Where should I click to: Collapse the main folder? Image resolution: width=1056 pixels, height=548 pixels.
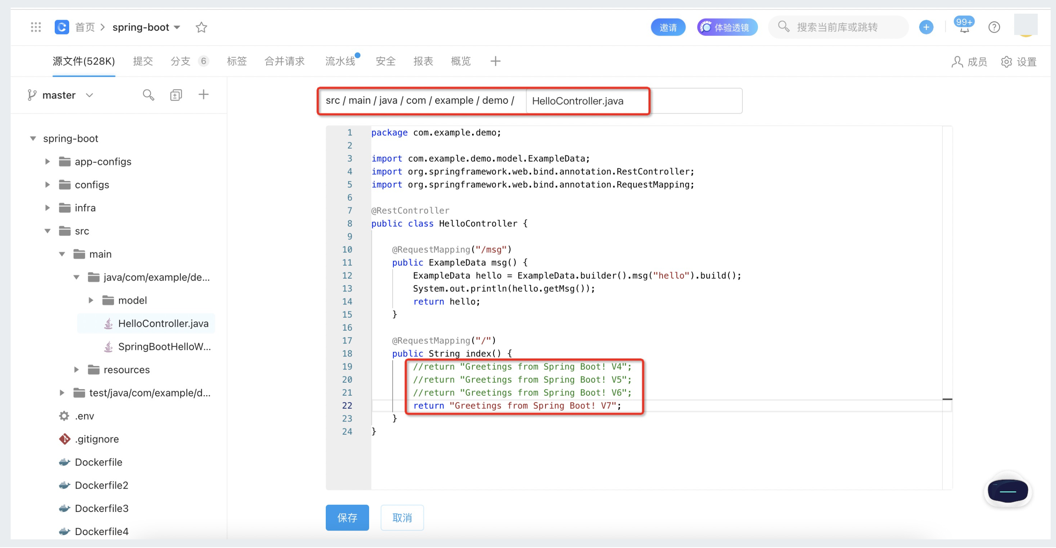tap(62, 255)
